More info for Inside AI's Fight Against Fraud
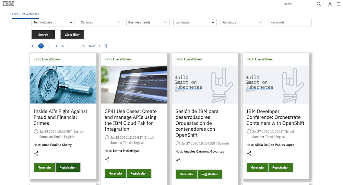The height and width of the screenshot is (185, 343). click(44, 167)
